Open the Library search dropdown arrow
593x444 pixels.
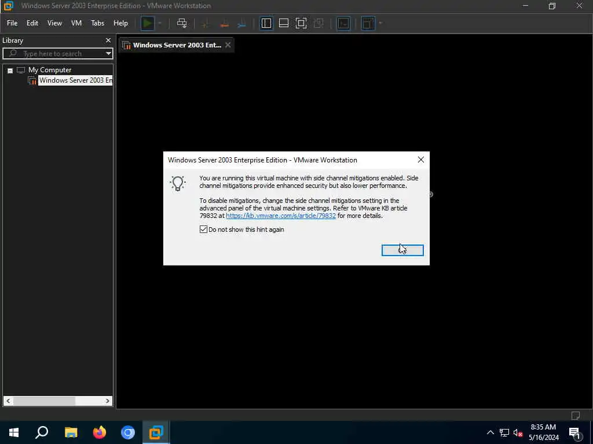click(108, 54)
